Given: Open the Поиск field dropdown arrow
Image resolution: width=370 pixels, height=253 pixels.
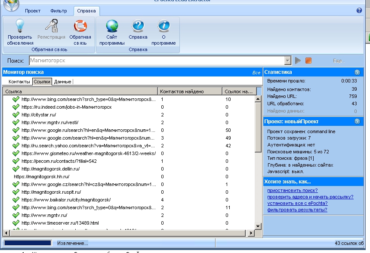Looking at the screenshot, I should coord(287,61).
